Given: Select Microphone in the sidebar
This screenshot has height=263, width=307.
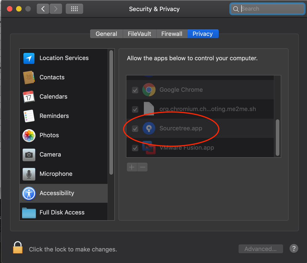Looking at the screenshot, I should click(x=64, y=174).
